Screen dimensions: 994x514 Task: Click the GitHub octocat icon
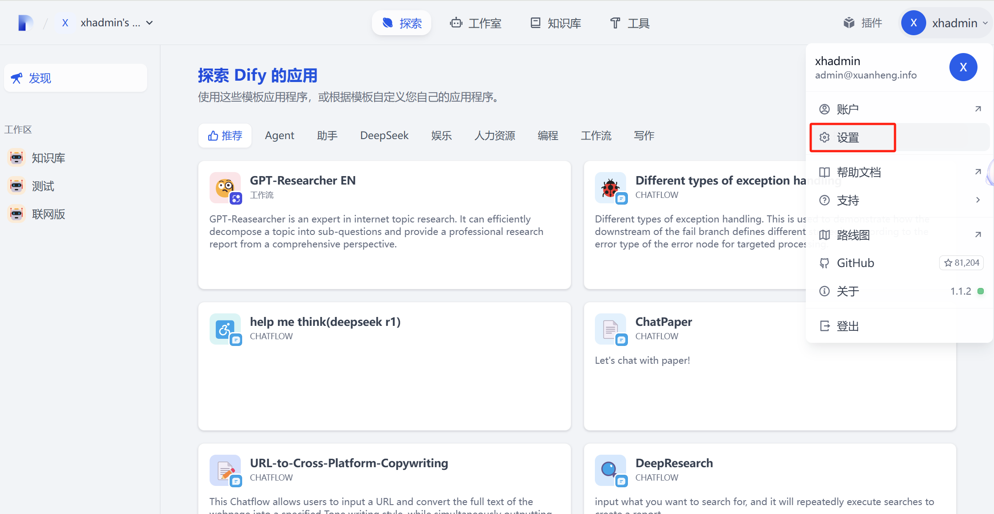click(x=825, y=263)
